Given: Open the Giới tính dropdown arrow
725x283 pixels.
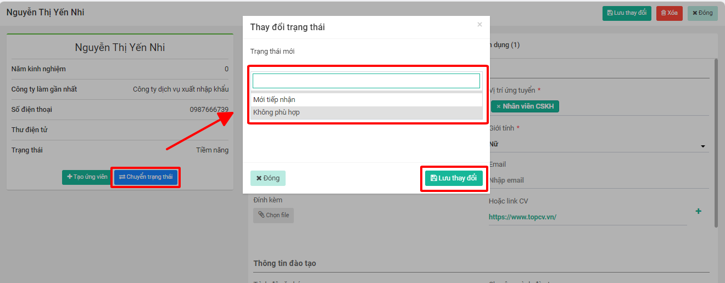Looking at the screenshot, I should (702, 146).
